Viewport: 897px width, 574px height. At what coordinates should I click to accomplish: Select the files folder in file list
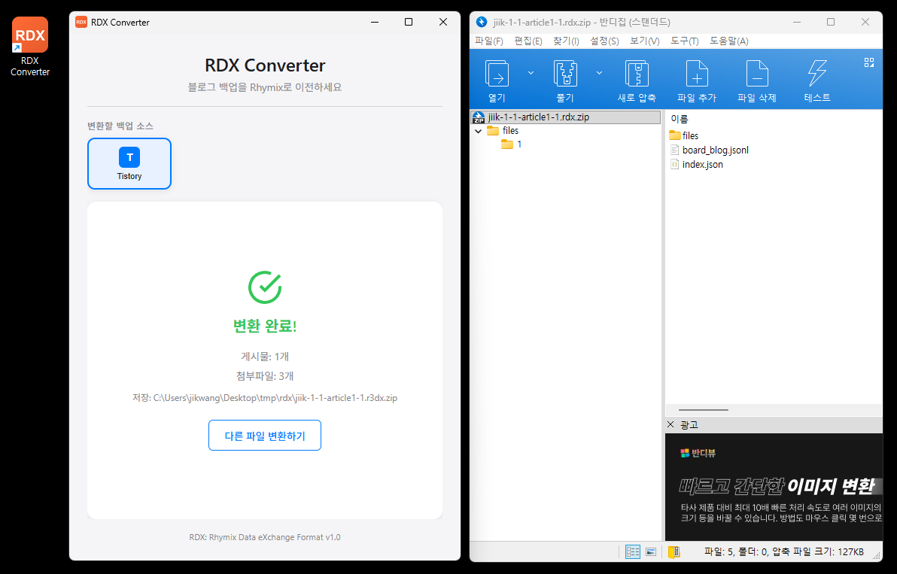coord(683,135)
